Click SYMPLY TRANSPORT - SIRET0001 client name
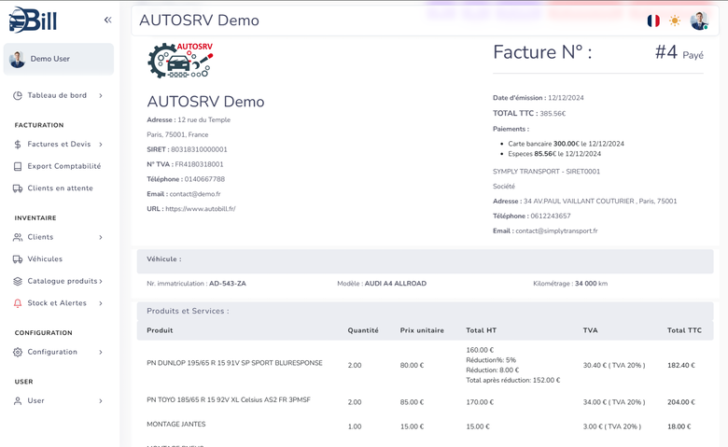 point(546,172)
